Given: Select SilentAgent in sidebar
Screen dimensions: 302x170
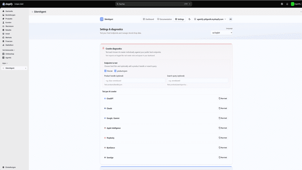Looking at the screenshot, I should (x=14, y=68).
